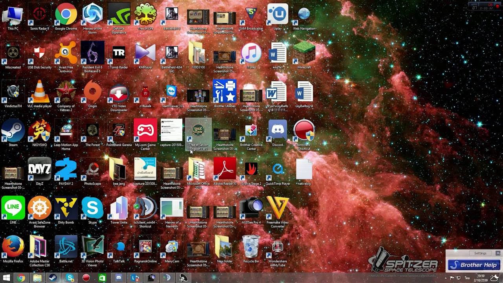Launch Uplay from the desktop
Image resolution: width=503 pixels, height=283 pixels.
coord(277,15)
